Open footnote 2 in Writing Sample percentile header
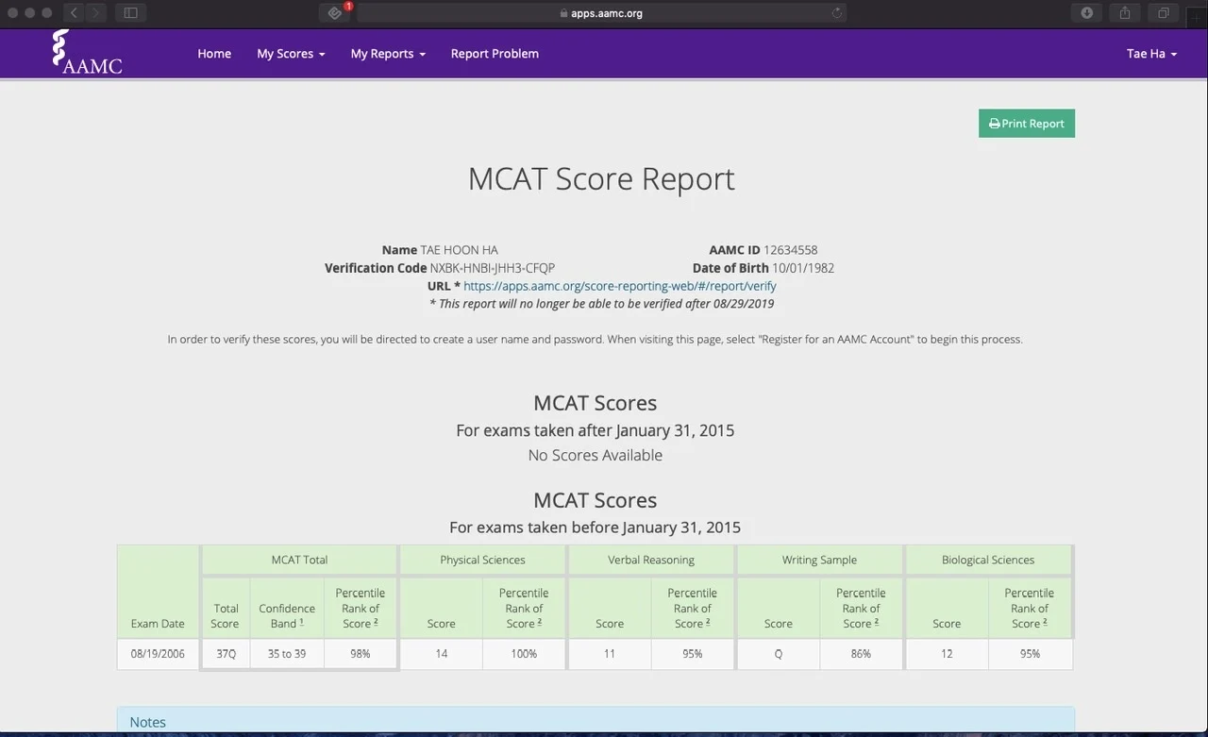Screen dimensions: 1208x737 click(877, 621)
